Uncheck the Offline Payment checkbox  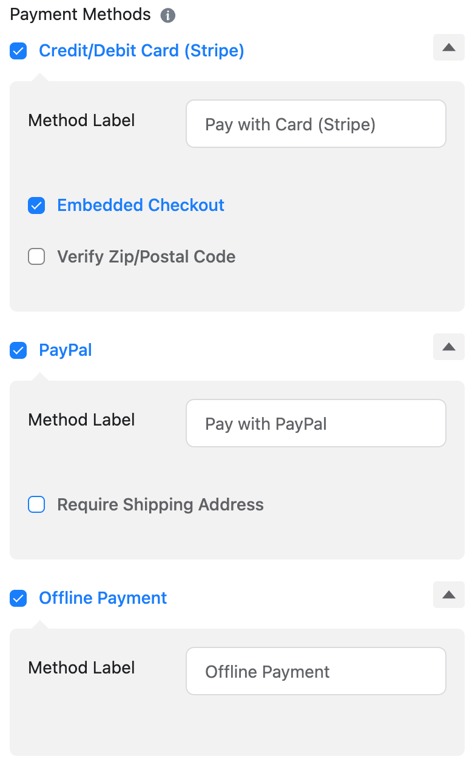pos(19,598)
